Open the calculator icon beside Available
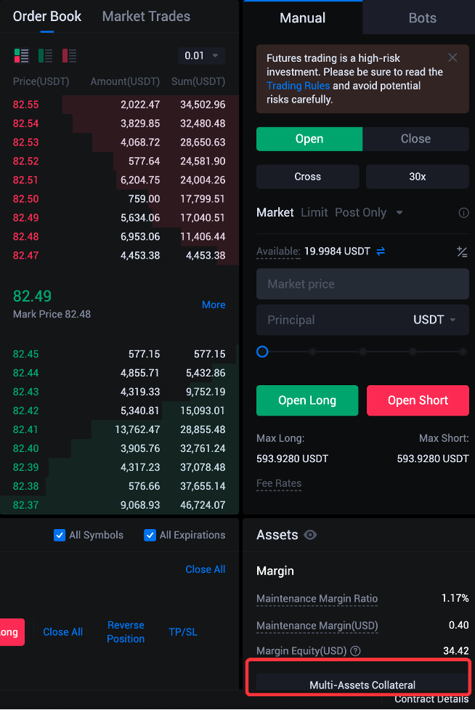Screen dimensions: 475x710 click(462, 251)
